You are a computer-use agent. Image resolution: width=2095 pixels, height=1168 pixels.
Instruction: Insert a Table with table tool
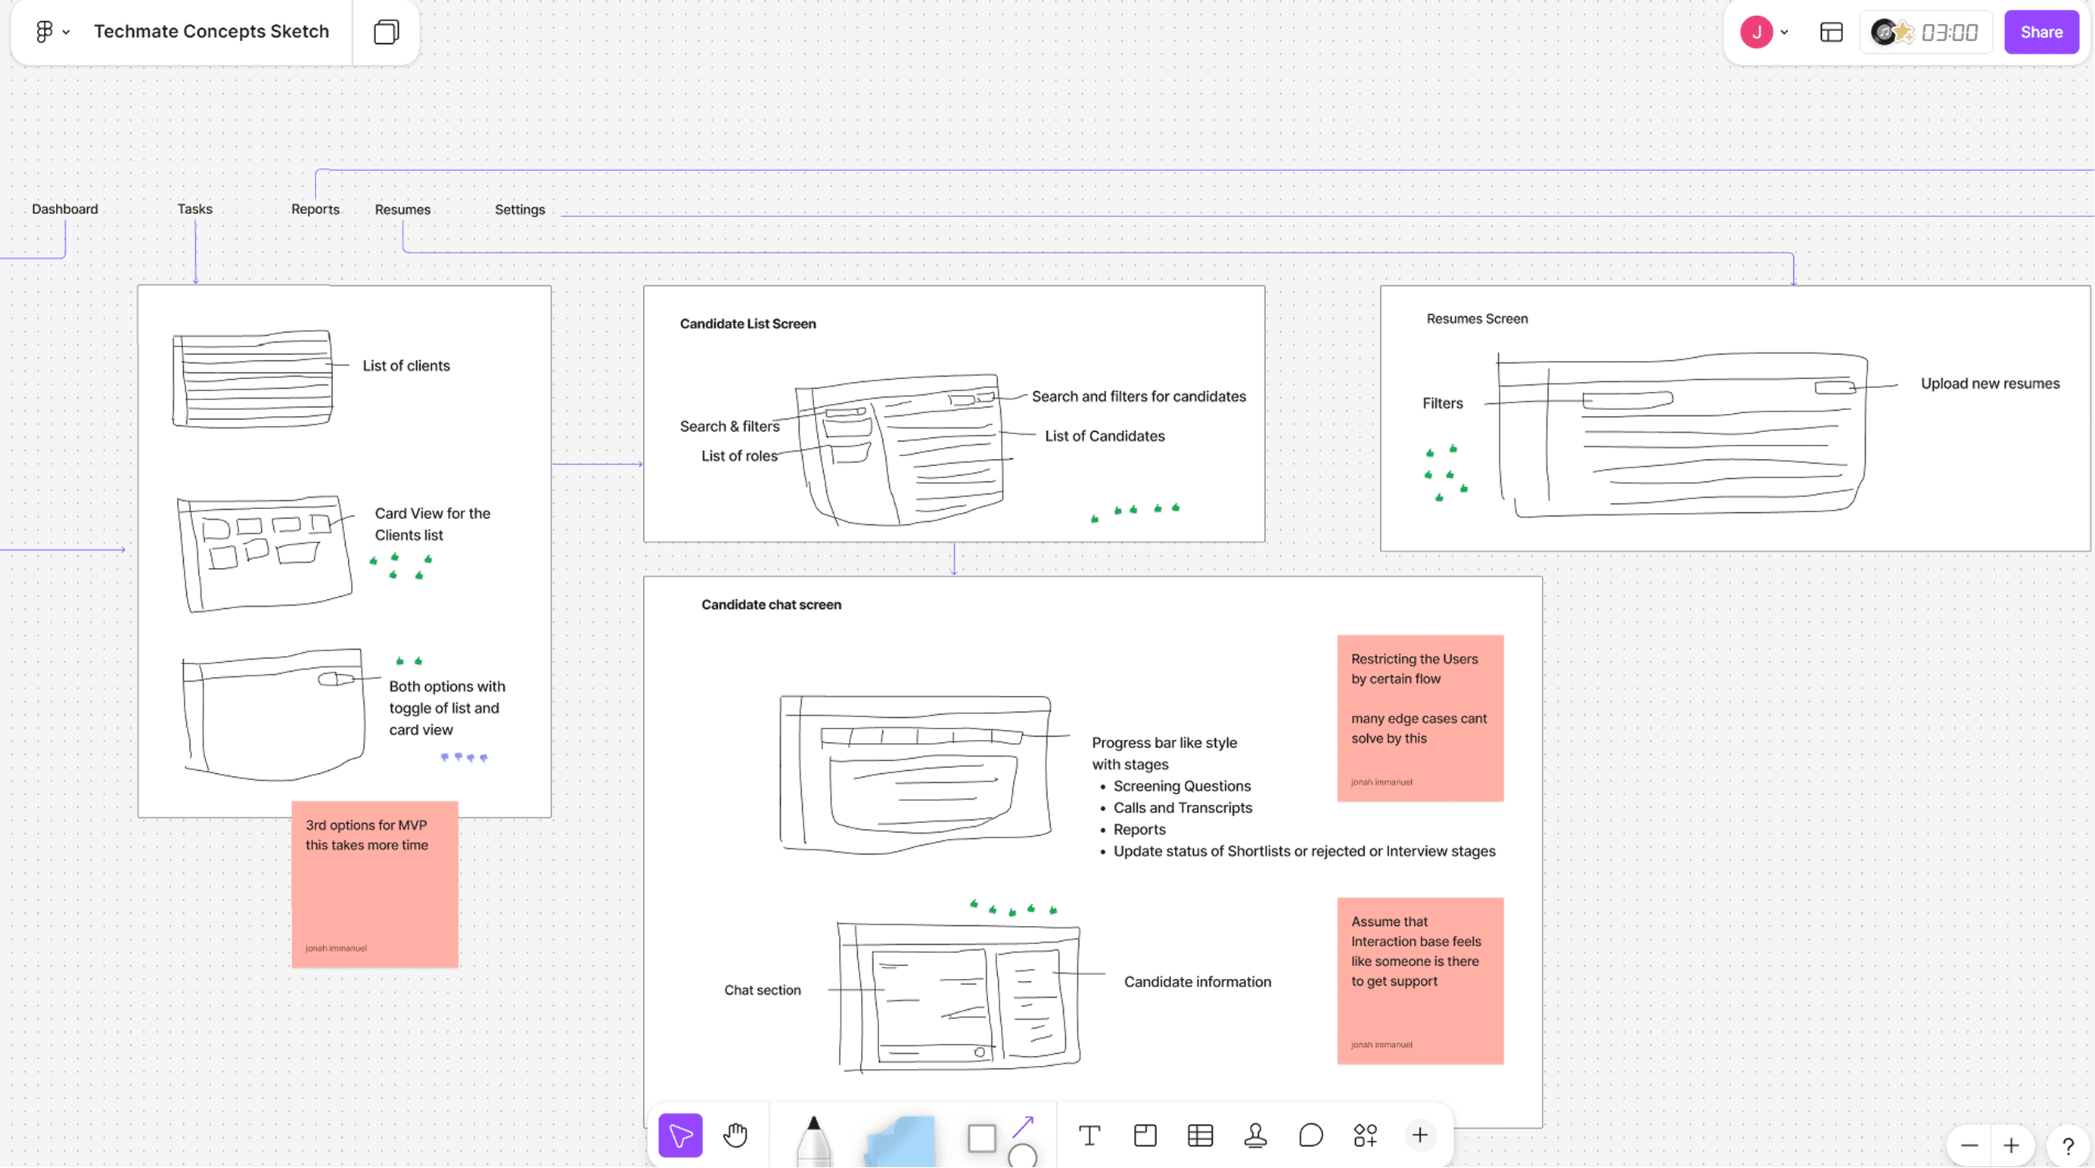(x=1200, y=1135)
